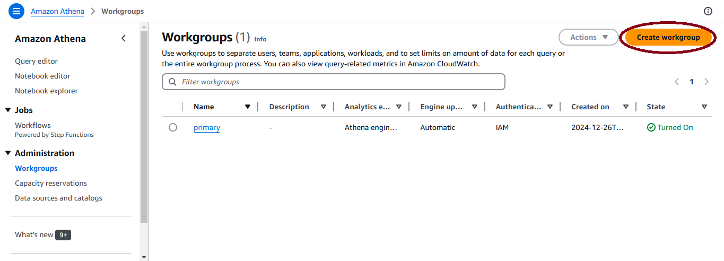
Task: Open the Actions dropdown
Action: pos(589,37)
